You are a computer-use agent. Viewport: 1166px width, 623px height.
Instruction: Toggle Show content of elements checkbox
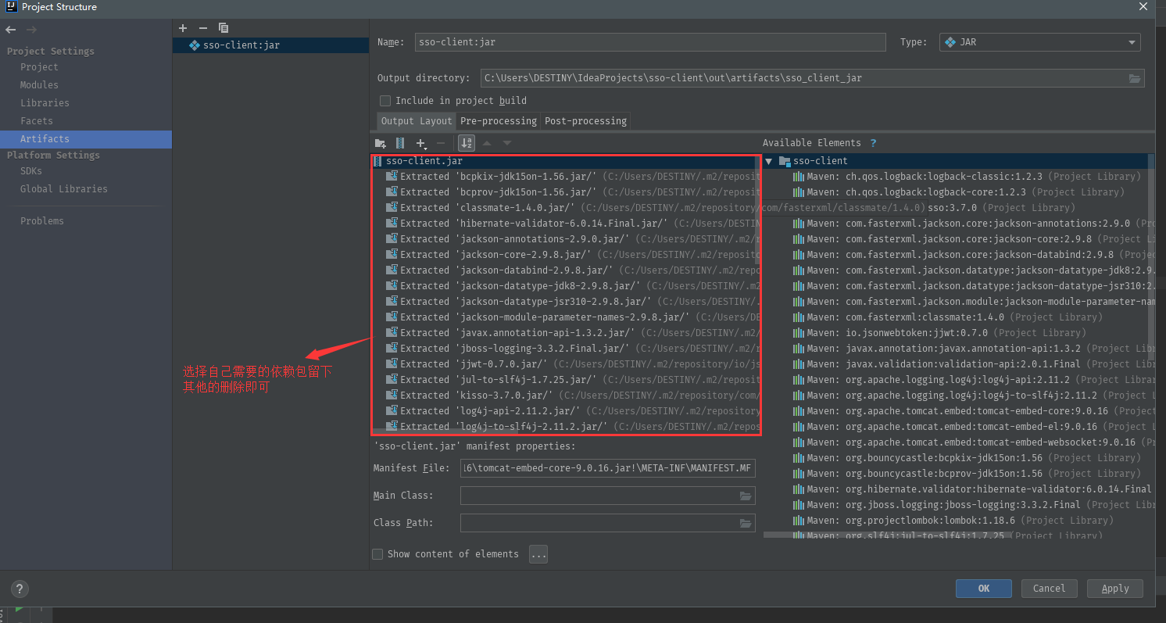tap(377, 554)
